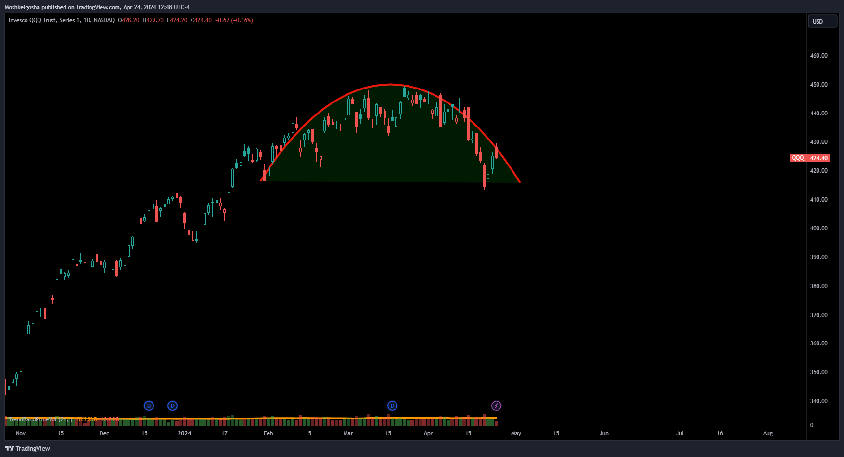The image size is (844, 457).
Task: Click the May label on time axis
Action: 516,433
